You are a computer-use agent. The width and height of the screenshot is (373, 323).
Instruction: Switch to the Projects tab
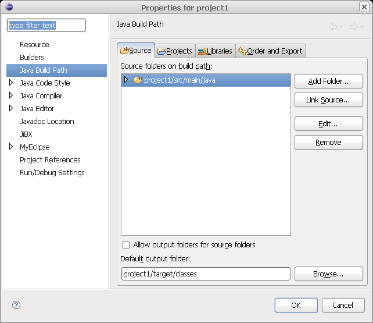[x=175, y=51]
